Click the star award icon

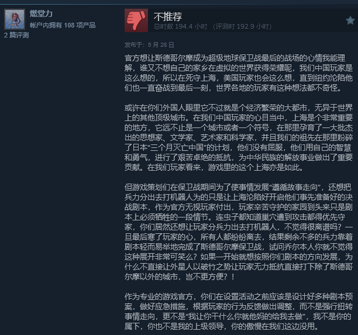[x=350, y=21]
